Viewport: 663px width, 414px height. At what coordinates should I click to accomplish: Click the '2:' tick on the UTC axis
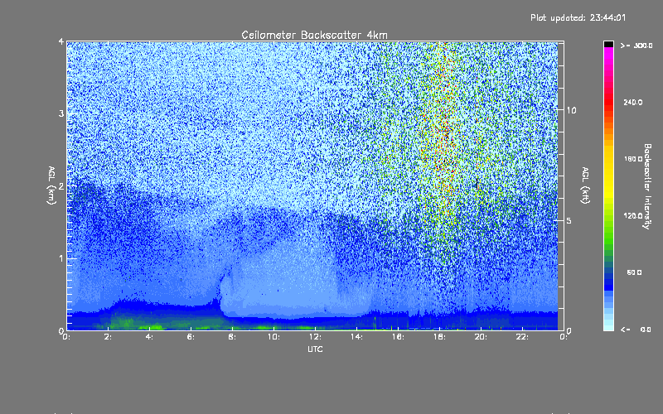[x=109, y=337]
